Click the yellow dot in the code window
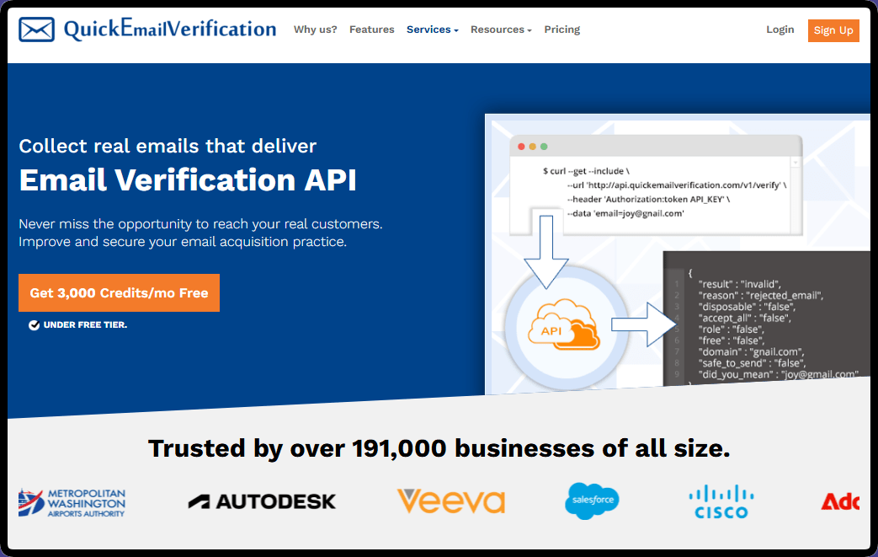 coord(533,147)
